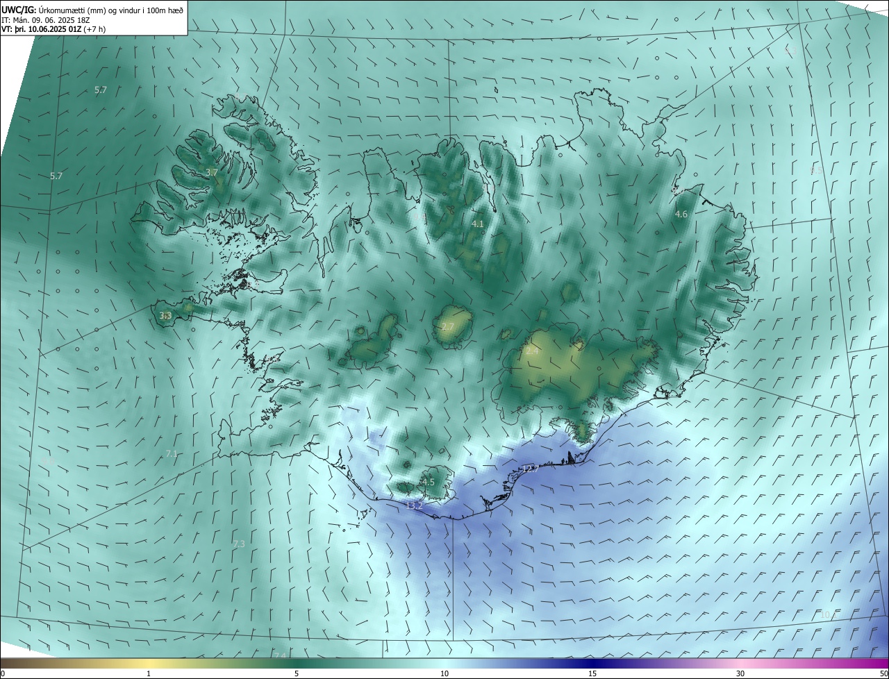This screenshot has width=889, height=679.
Task: Click the 13.2 value label near the coast
Action: pyautogui.click(x=414, y=505)
